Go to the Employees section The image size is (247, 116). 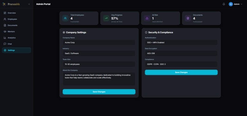click(17, 19)
